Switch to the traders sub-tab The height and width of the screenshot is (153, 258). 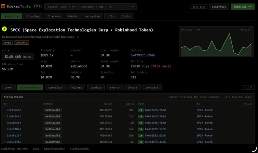[x=96, y=87]
